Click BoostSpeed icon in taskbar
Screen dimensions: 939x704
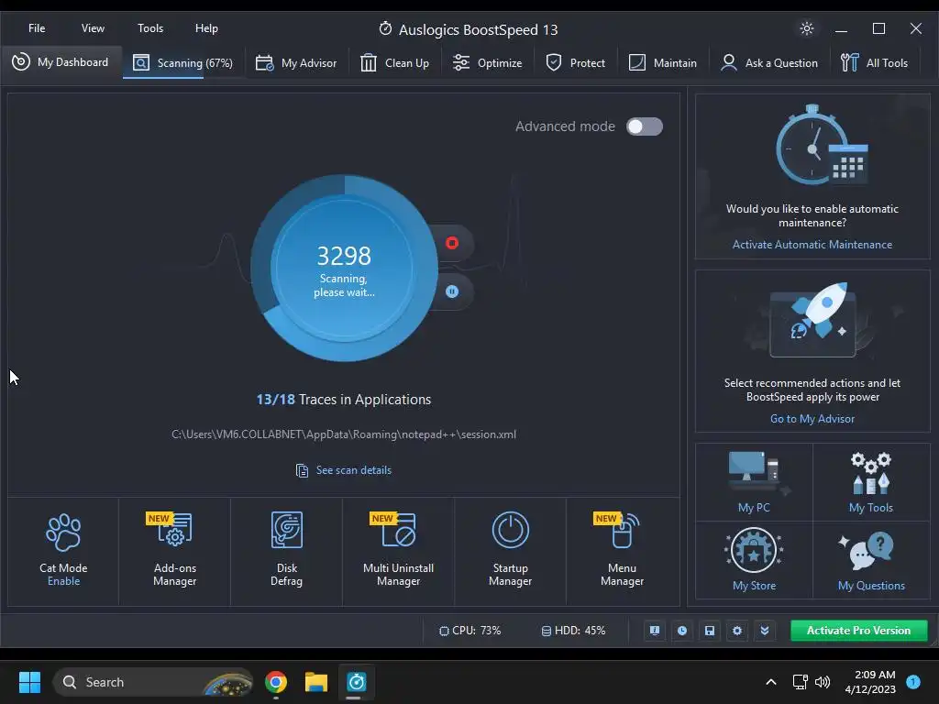pyautogui.click(x=357, y=682)
